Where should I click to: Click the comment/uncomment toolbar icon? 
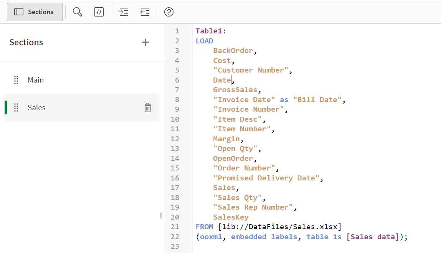click(99, 12)
